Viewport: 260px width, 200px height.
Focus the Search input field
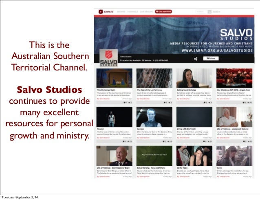click(202, 11)
